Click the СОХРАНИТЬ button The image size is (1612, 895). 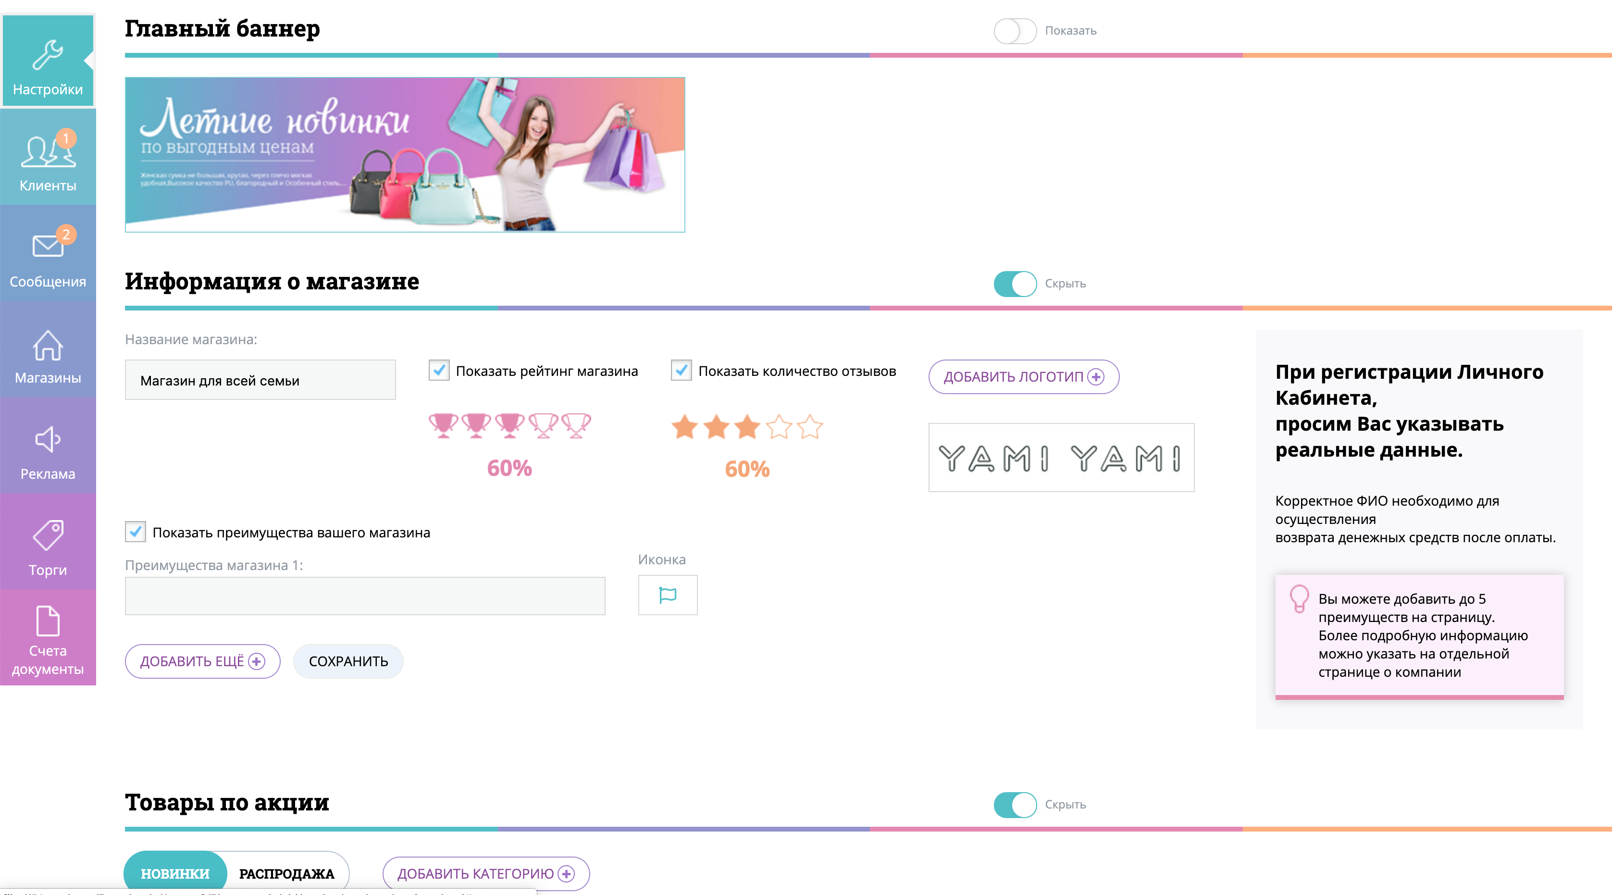(348, 661)
